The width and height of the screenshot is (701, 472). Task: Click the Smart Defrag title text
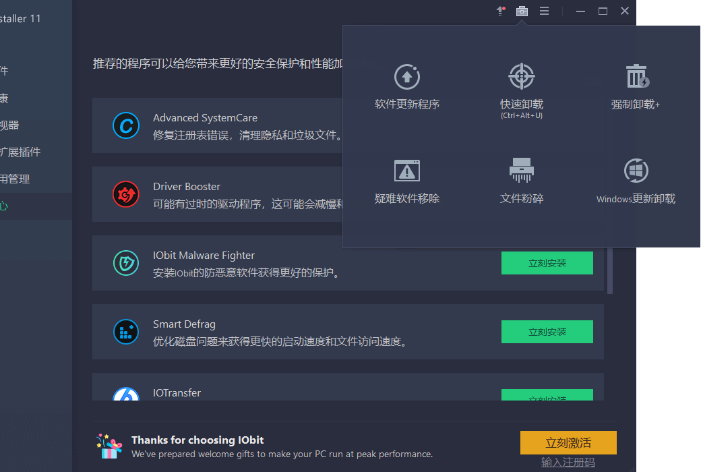[184, 324]
